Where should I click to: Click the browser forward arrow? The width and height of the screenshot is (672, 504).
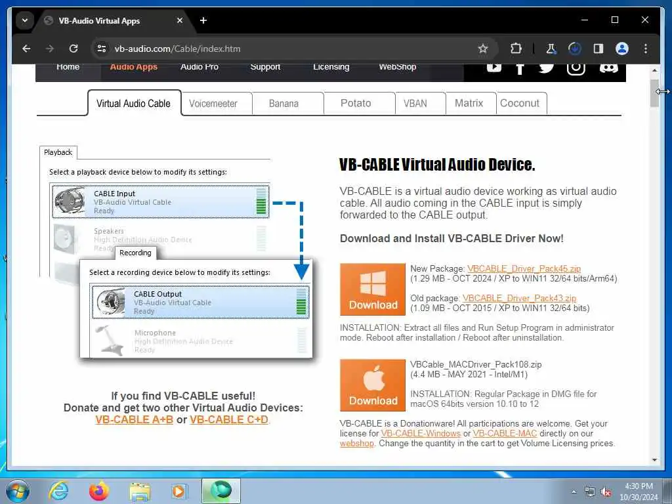click(50, 49)
